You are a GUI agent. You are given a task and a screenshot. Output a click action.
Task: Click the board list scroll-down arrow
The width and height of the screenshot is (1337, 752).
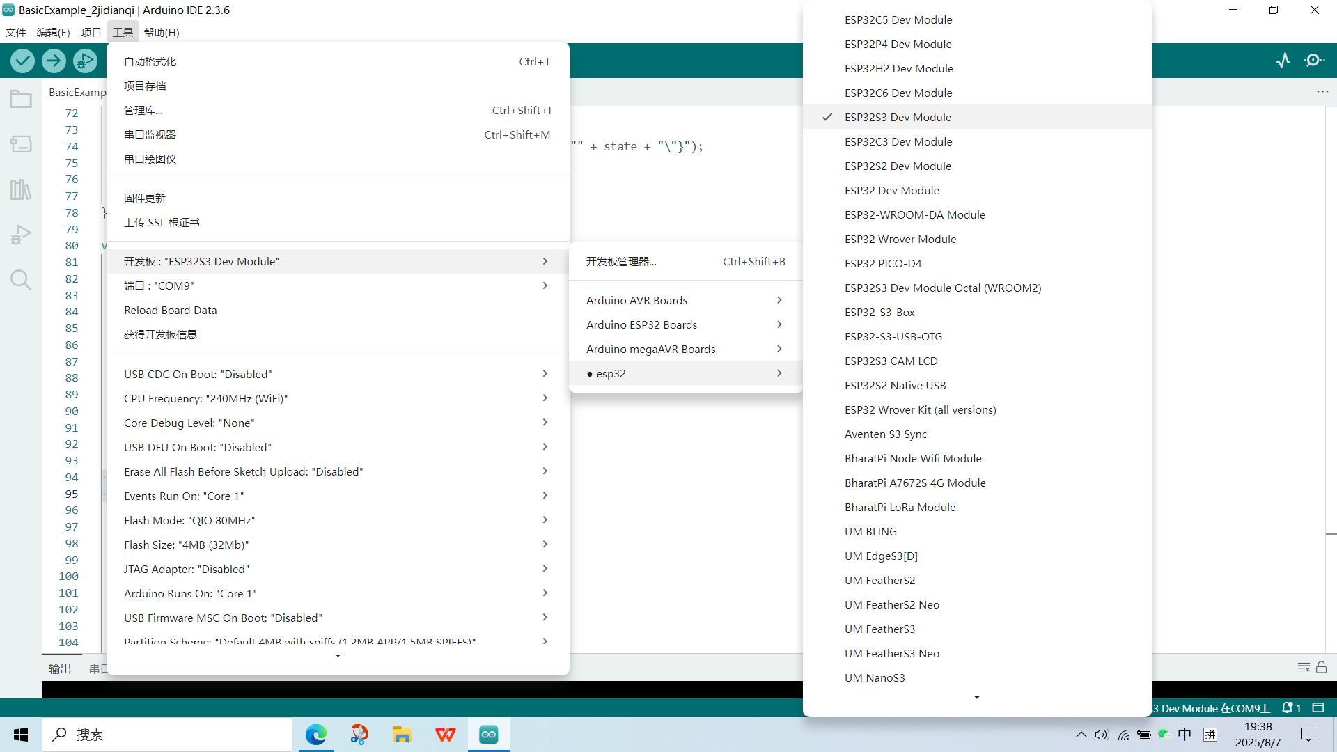[977, 697]
